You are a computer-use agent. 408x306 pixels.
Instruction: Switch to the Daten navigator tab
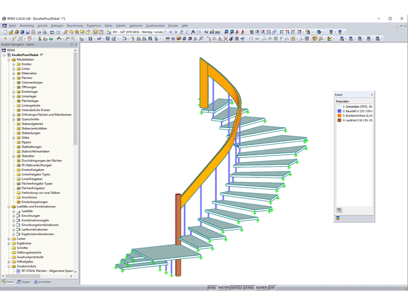pos(8,282)
